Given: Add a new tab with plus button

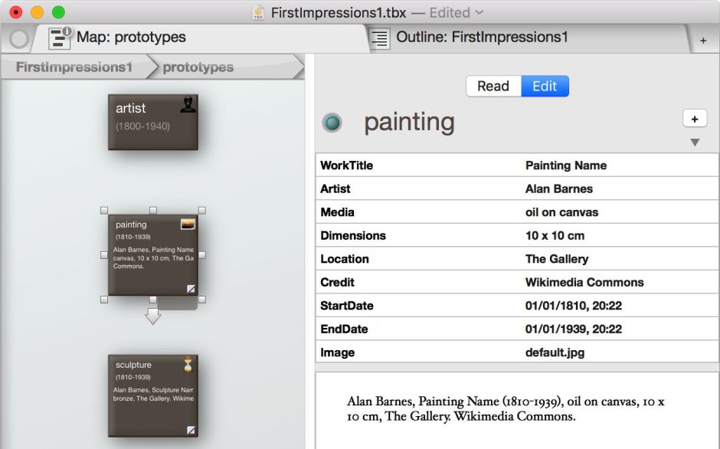Looking at the screenshot, I should tap(703, 41).
